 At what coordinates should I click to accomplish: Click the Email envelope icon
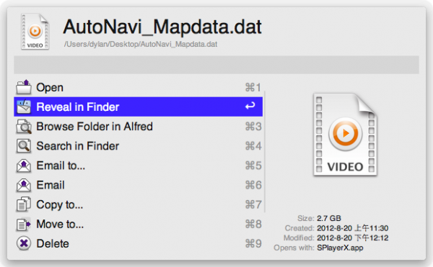click(24, 185)
